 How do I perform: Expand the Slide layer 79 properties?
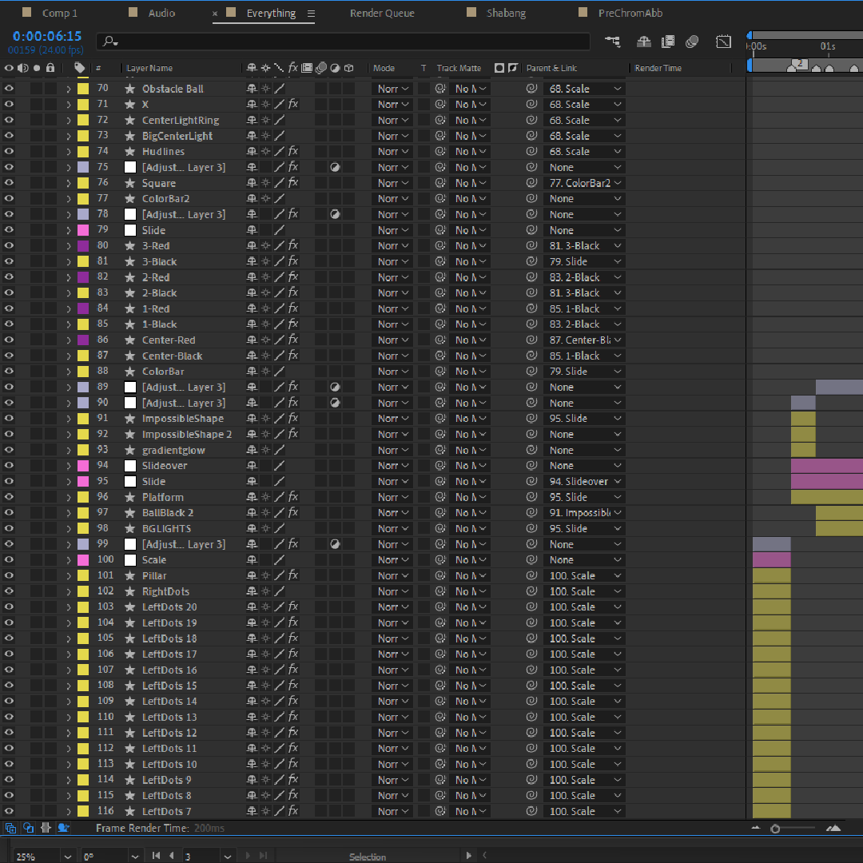tap(68, 230)
